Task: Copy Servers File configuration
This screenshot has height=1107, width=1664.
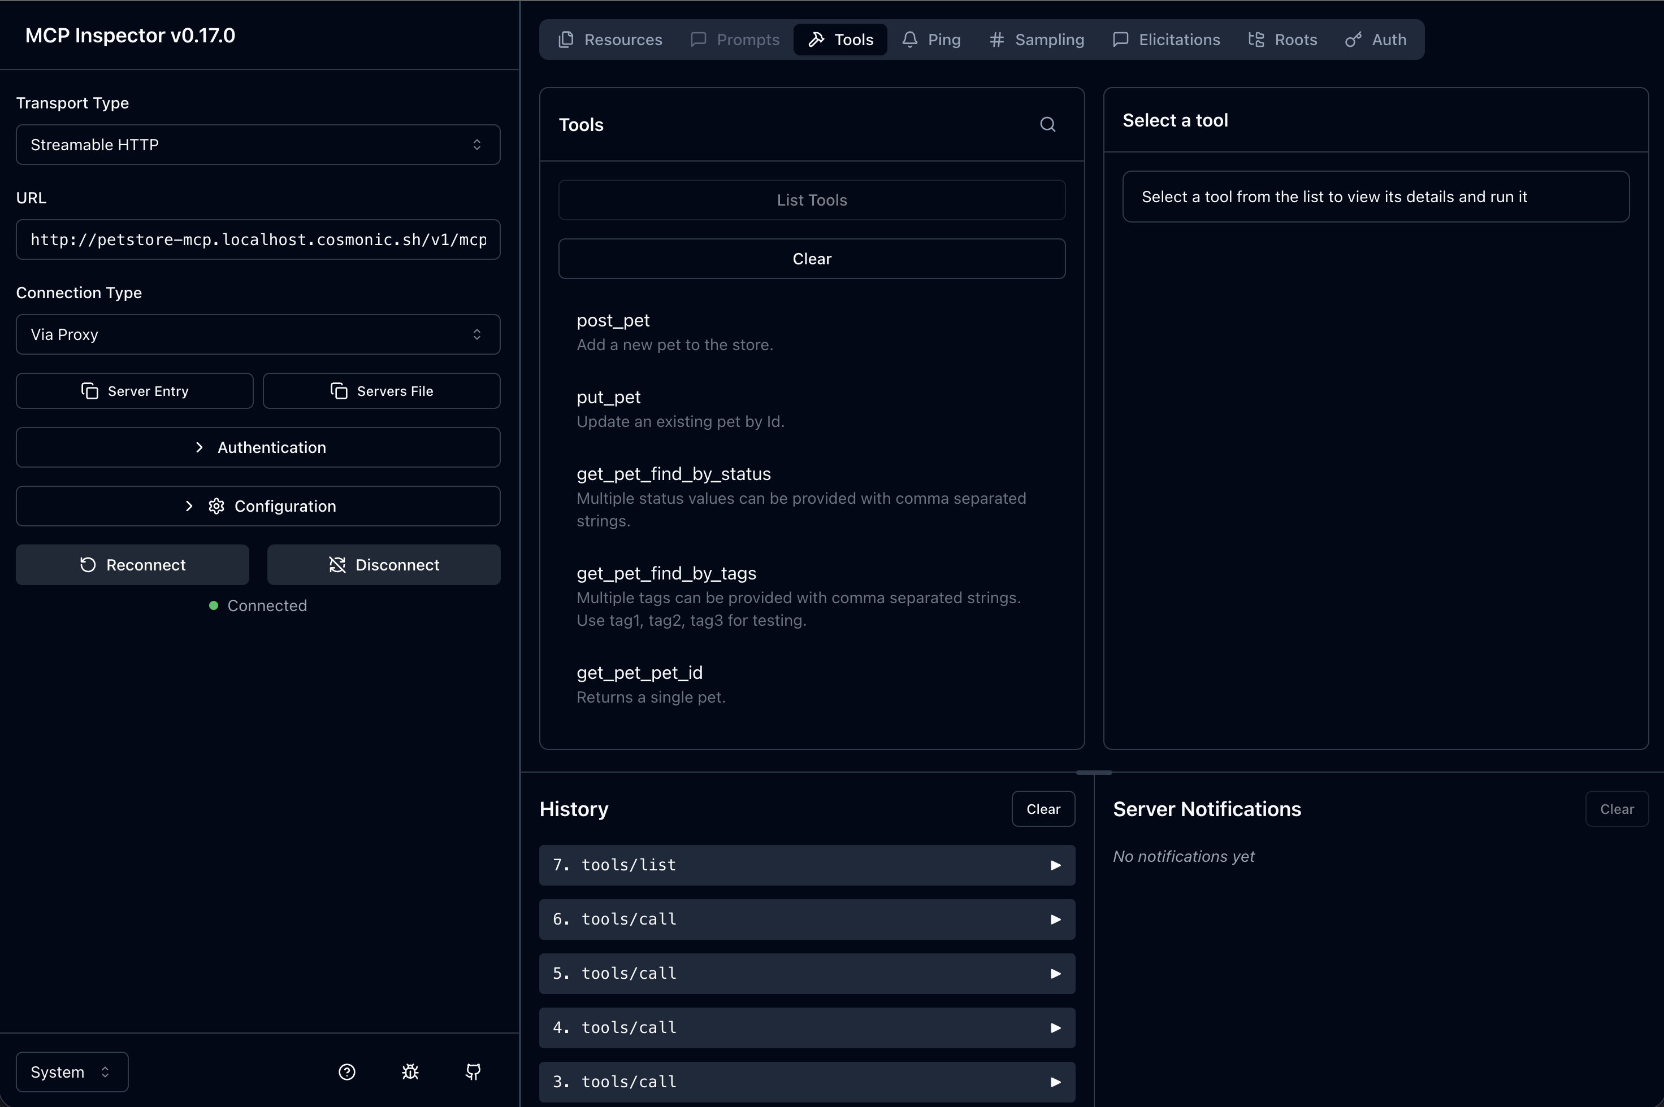Action: [382, 391]
